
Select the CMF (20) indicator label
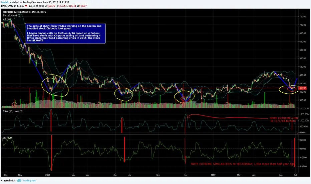point(8,137)
